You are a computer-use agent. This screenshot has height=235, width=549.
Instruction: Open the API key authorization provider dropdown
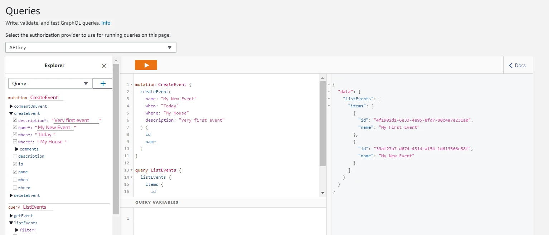(x=91, y=47)
